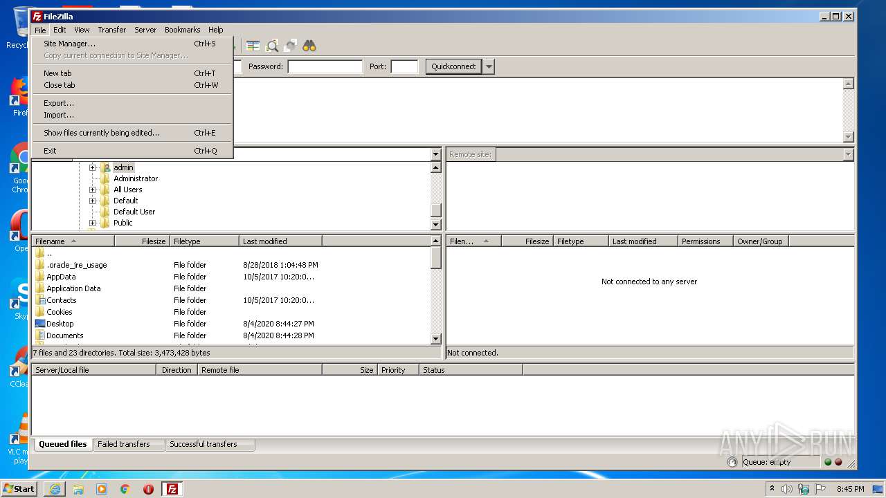
Task: Open Quickconnect history dropdown arrow
Action: [489, 66]
